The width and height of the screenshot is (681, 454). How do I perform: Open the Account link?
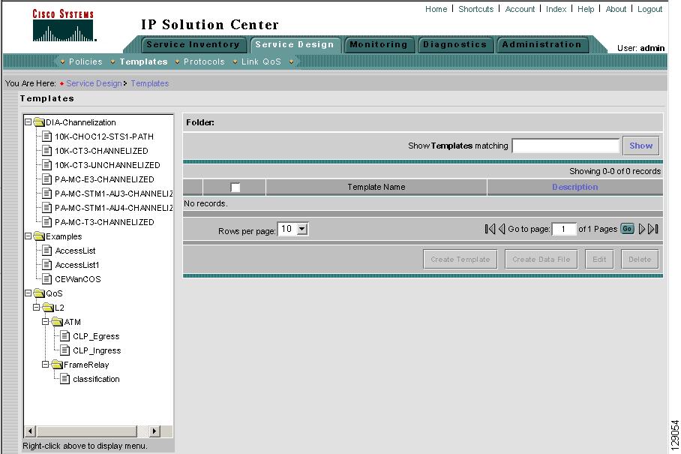(520, 9)
